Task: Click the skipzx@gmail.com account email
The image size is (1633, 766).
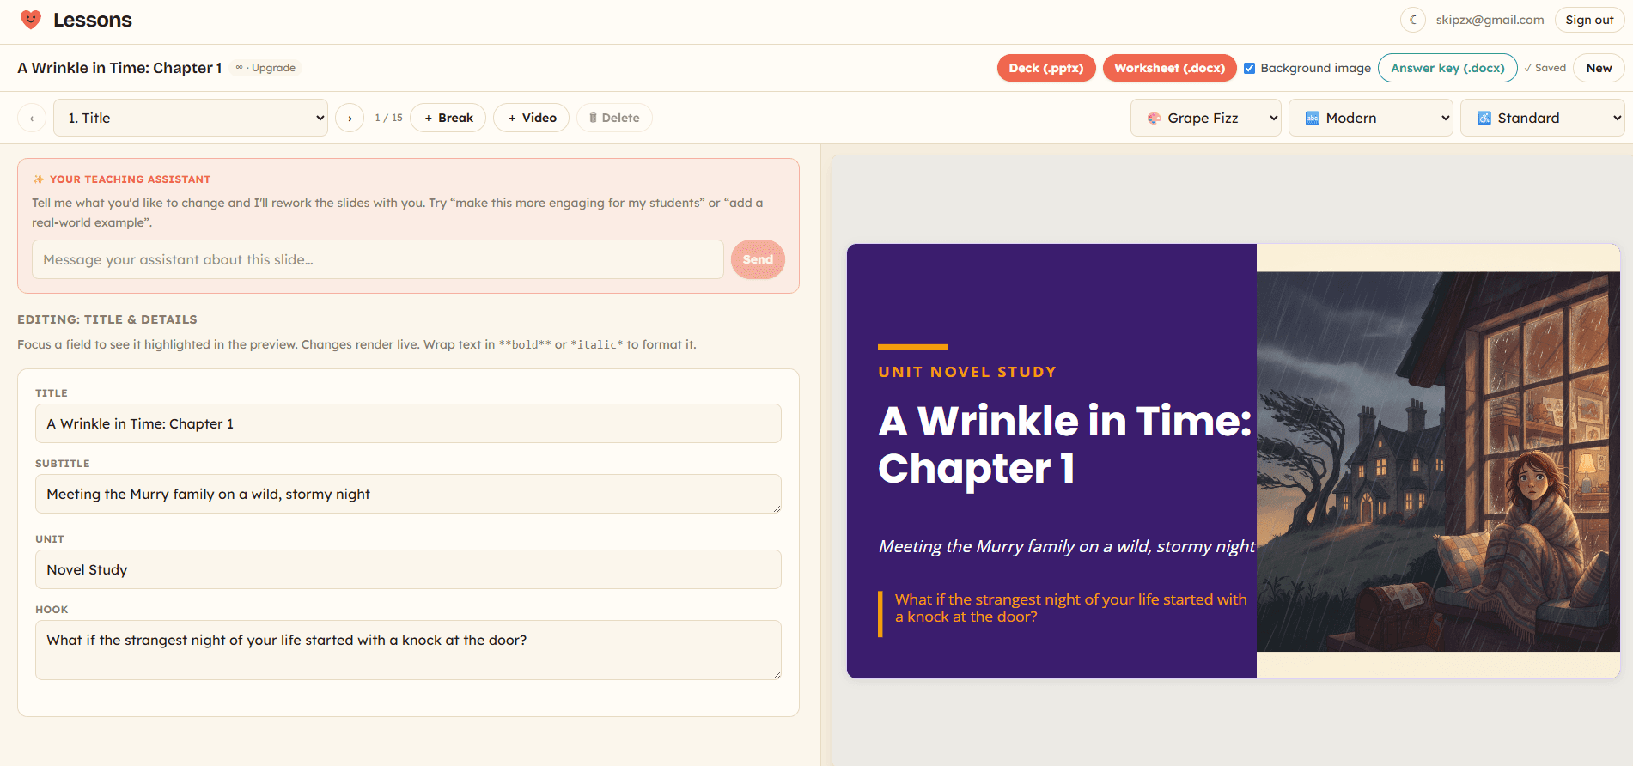Action: (1490, 20)
